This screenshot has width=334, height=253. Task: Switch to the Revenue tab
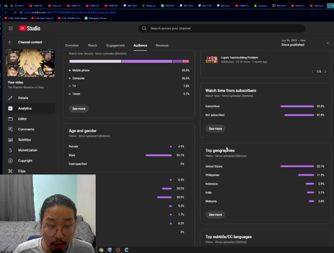tap(162, 45)
